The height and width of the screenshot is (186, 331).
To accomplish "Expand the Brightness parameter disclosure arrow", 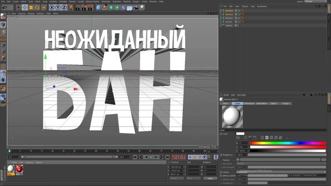I will (x=221, y=155).
